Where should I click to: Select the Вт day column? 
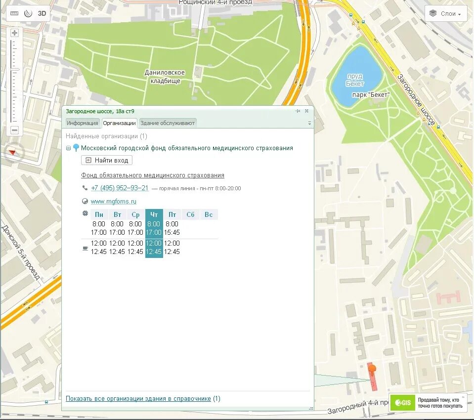pos(117,214)
